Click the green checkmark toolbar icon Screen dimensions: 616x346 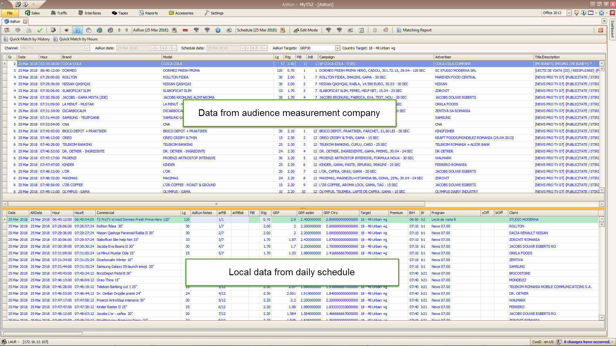[x=40, y=30]
